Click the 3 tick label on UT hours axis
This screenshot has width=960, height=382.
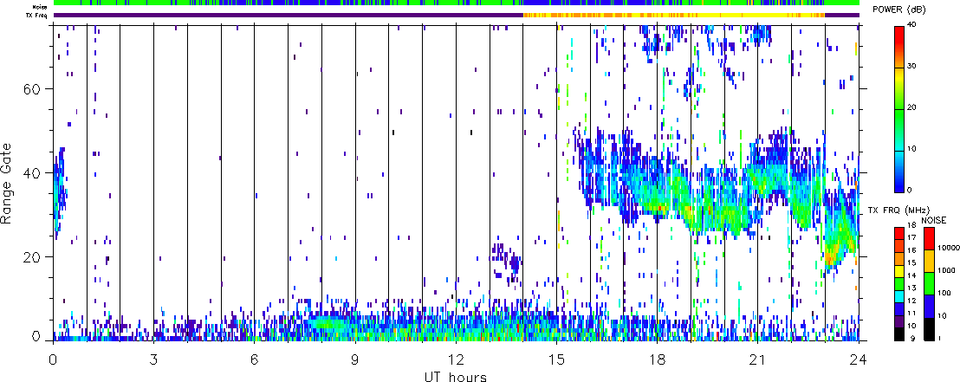[153, 359]
